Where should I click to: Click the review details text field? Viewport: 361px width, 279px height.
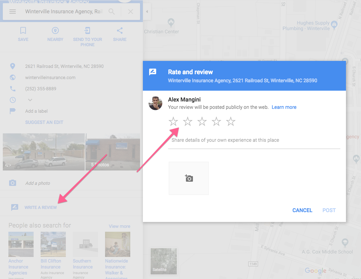[x=254, y=140]
